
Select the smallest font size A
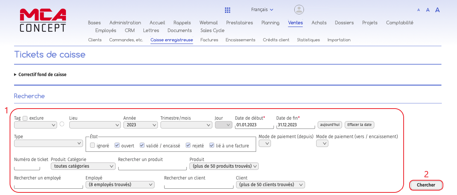click(x=418, y=10)
